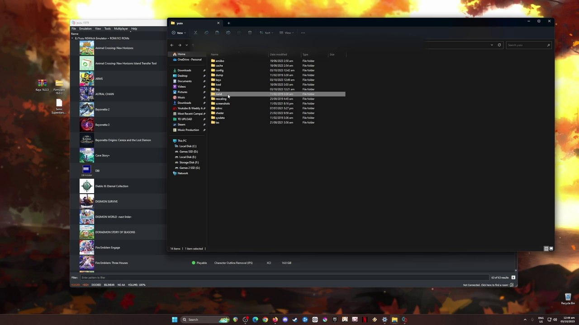This screenshot has width=579, height=325.
Task: Toggle BILINEAR filter in yuzu status bar
Action: 109,285
